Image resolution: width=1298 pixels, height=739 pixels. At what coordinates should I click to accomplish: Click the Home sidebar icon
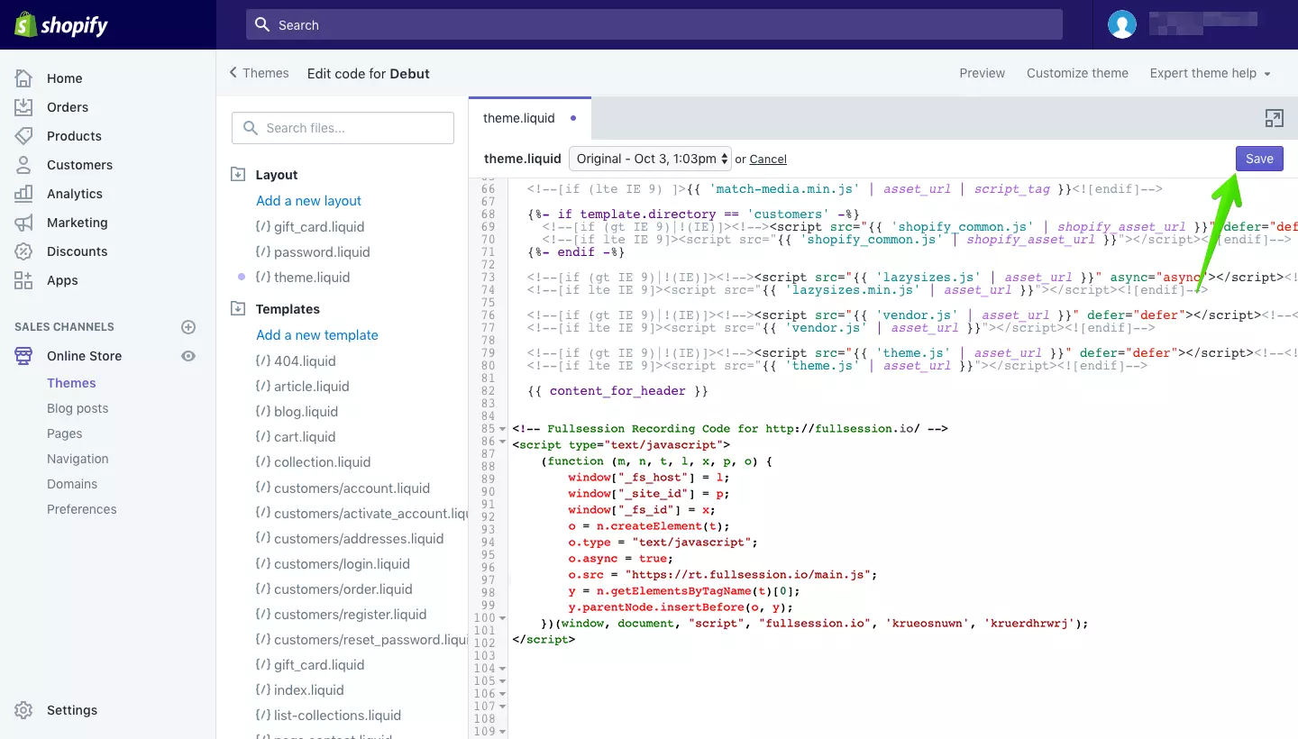click(23, 78)
